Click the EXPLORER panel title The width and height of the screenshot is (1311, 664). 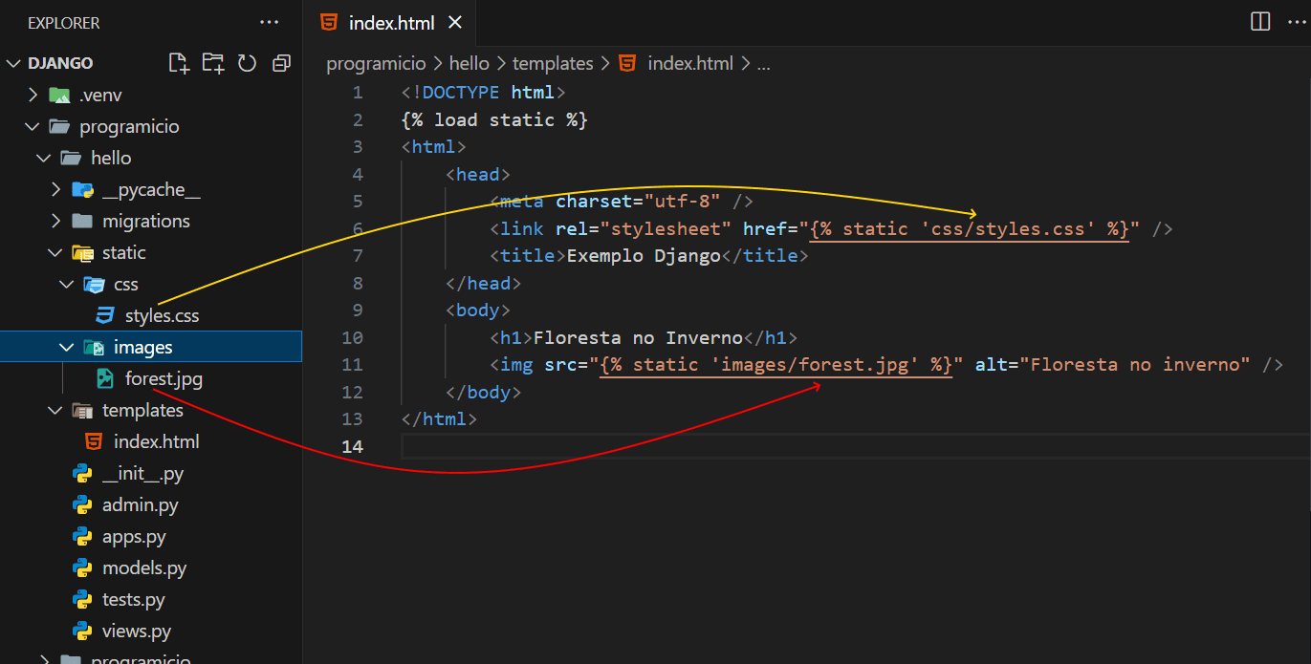[63, 22]
